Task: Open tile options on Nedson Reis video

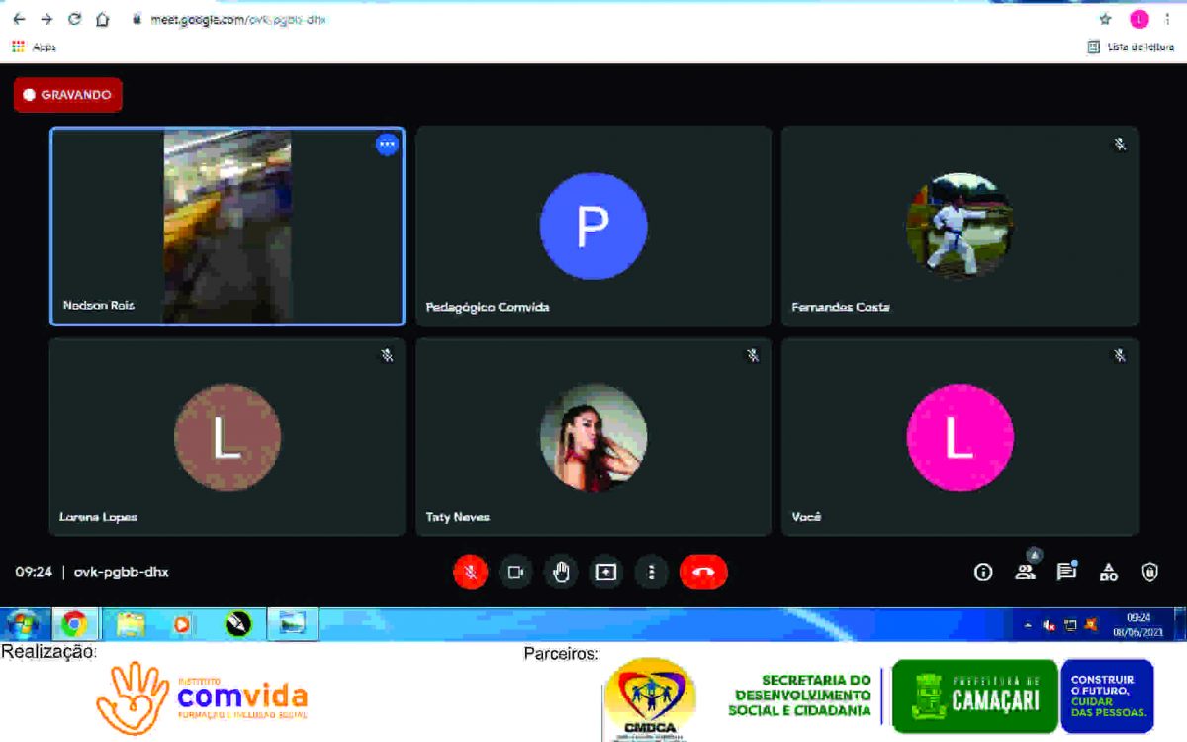Action: (387, 144)
